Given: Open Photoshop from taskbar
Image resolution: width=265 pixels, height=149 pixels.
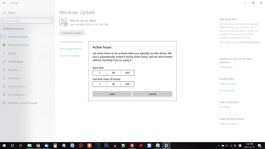Looking at the screenshot, I should click(x=107, y=146).
